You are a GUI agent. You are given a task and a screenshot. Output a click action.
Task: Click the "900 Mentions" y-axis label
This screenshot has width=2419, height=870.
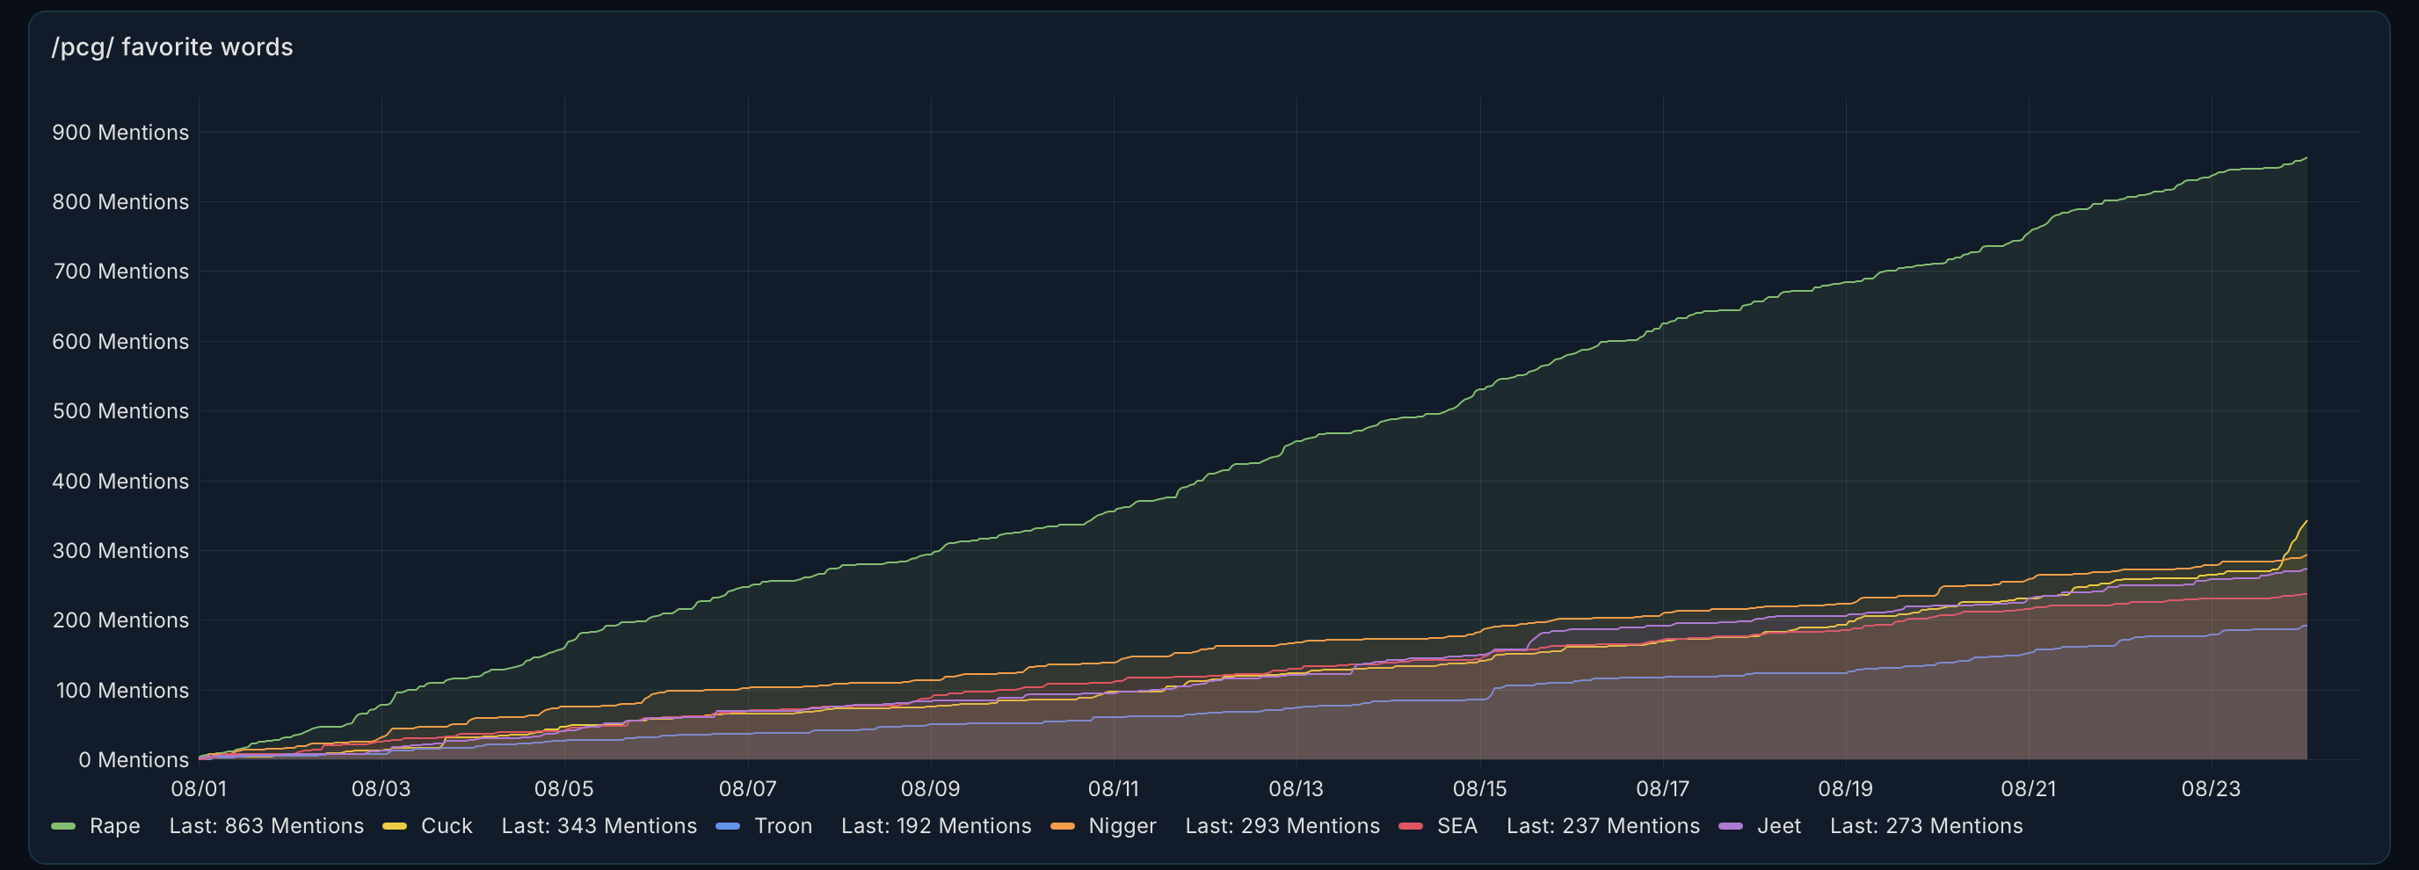click(x=120, y=133)
